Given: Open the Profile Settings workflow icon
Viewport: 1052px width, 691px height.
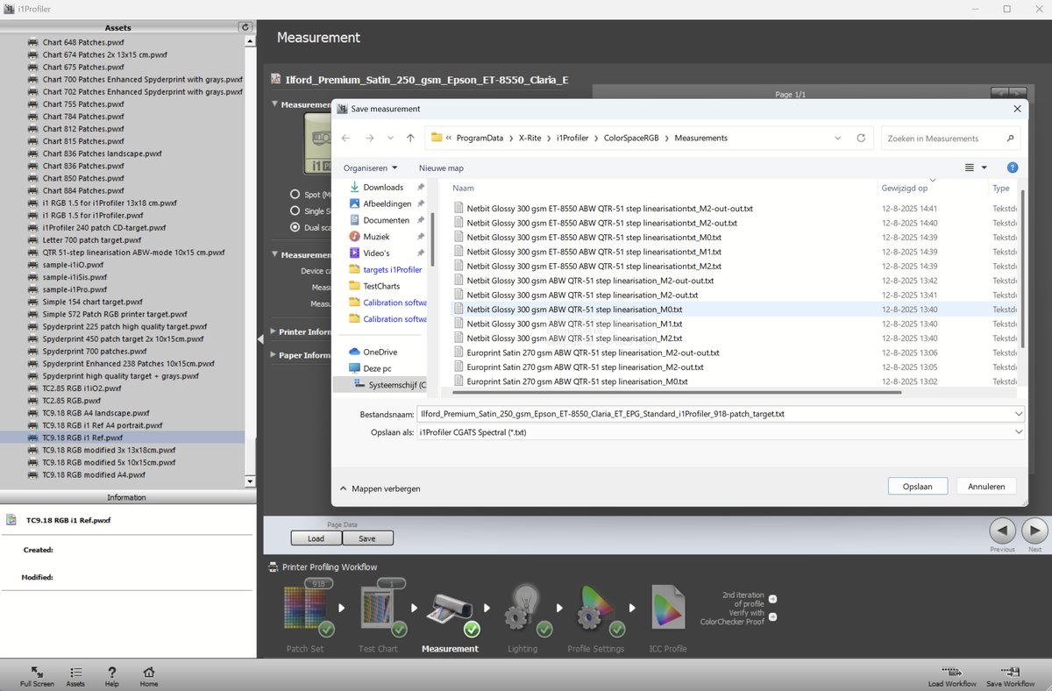Looking at the screenshot, I should point(597,608).
